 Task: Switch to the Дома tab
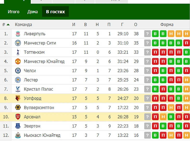[33, 12]
